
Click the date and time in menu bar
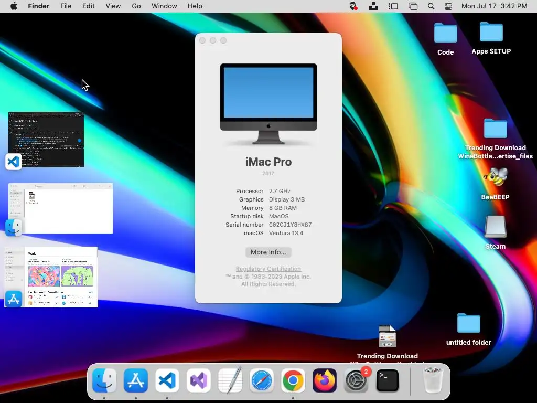coord(494,6)
